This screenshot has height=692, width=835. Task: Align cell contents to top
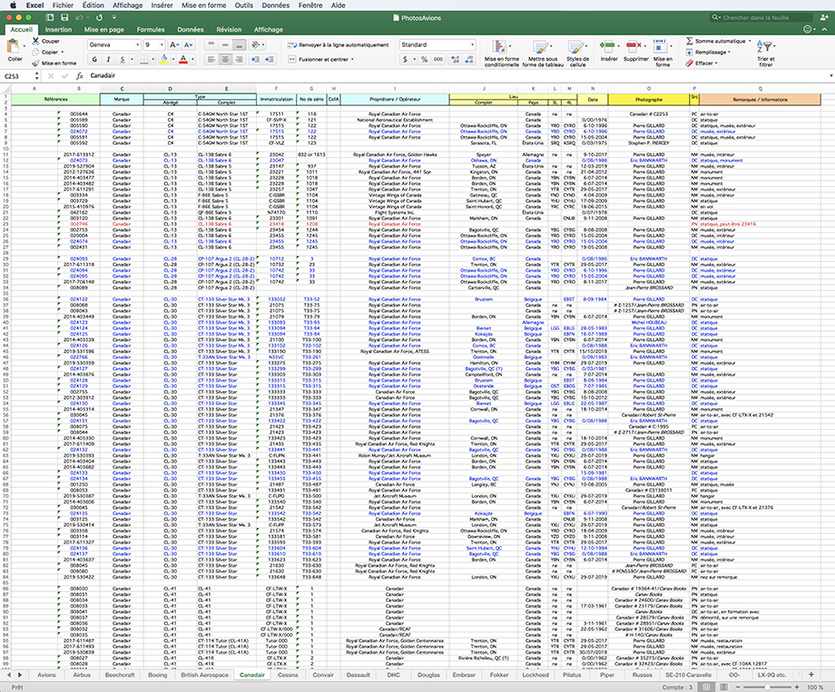[211, 44]
